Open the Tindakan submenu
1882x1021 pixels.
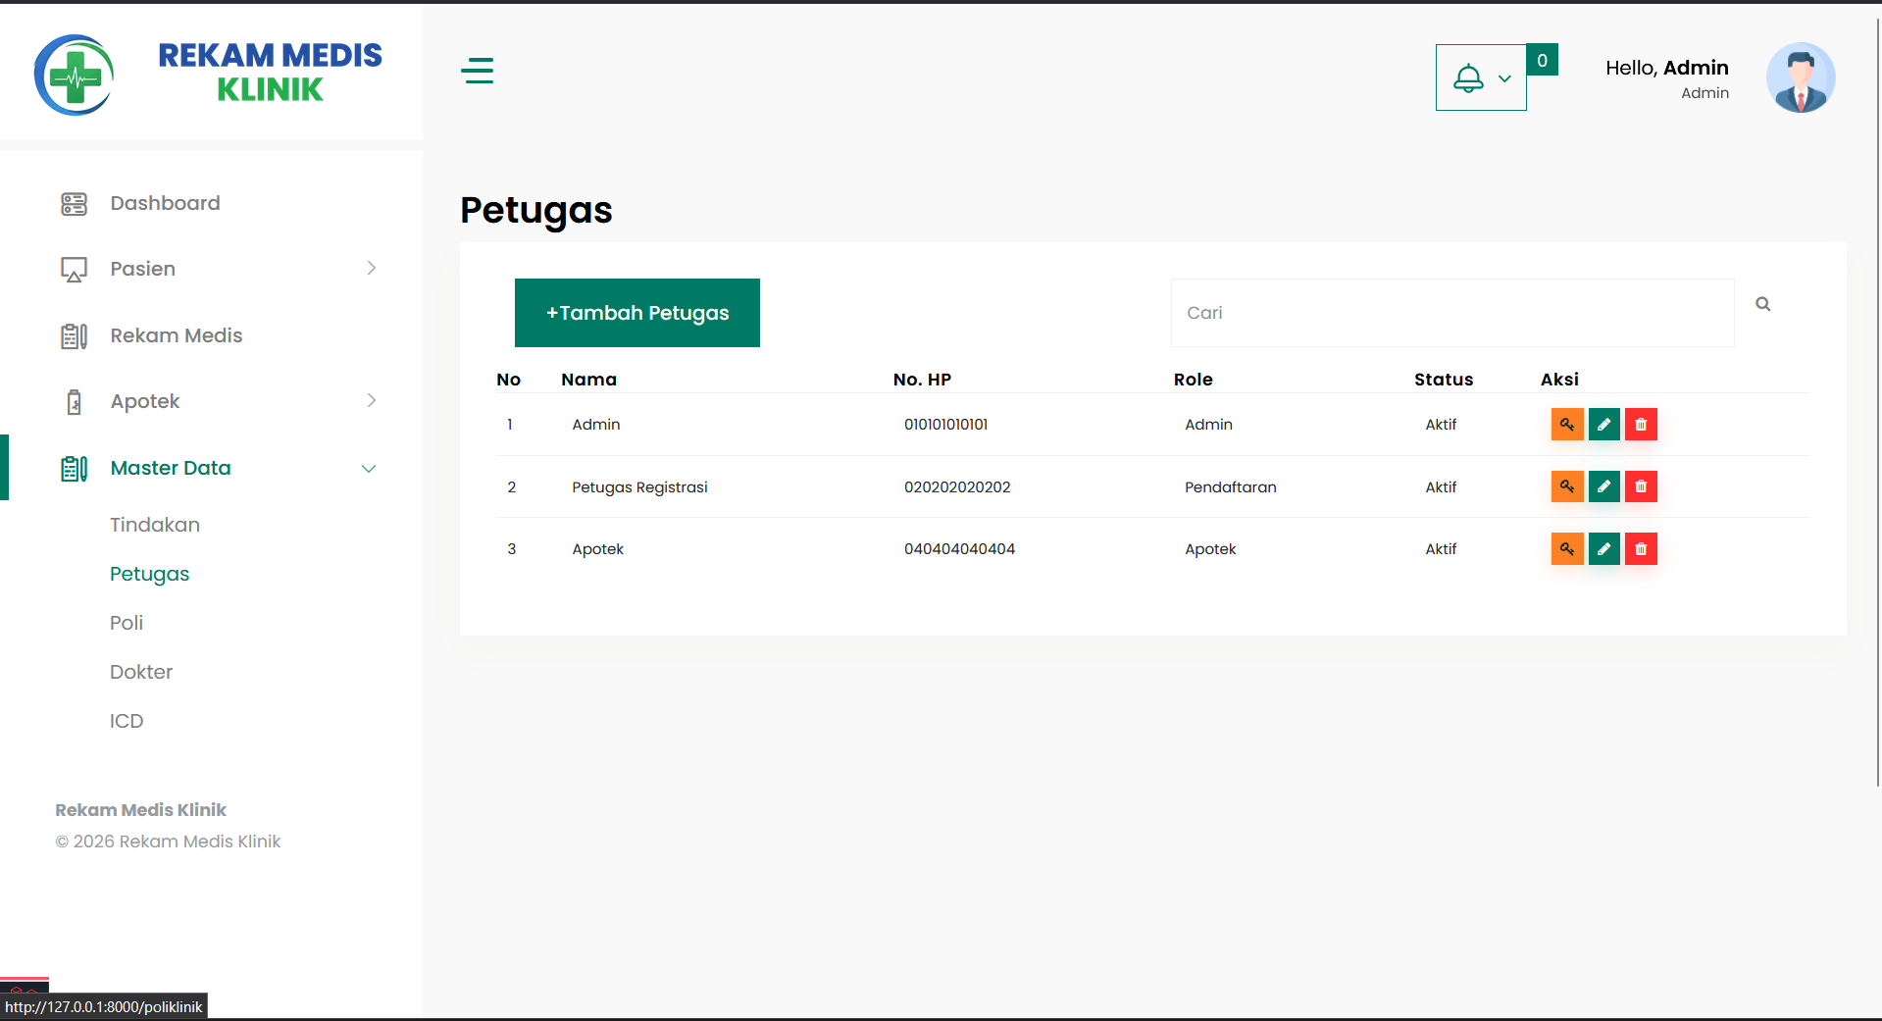[x=155, y=525]
